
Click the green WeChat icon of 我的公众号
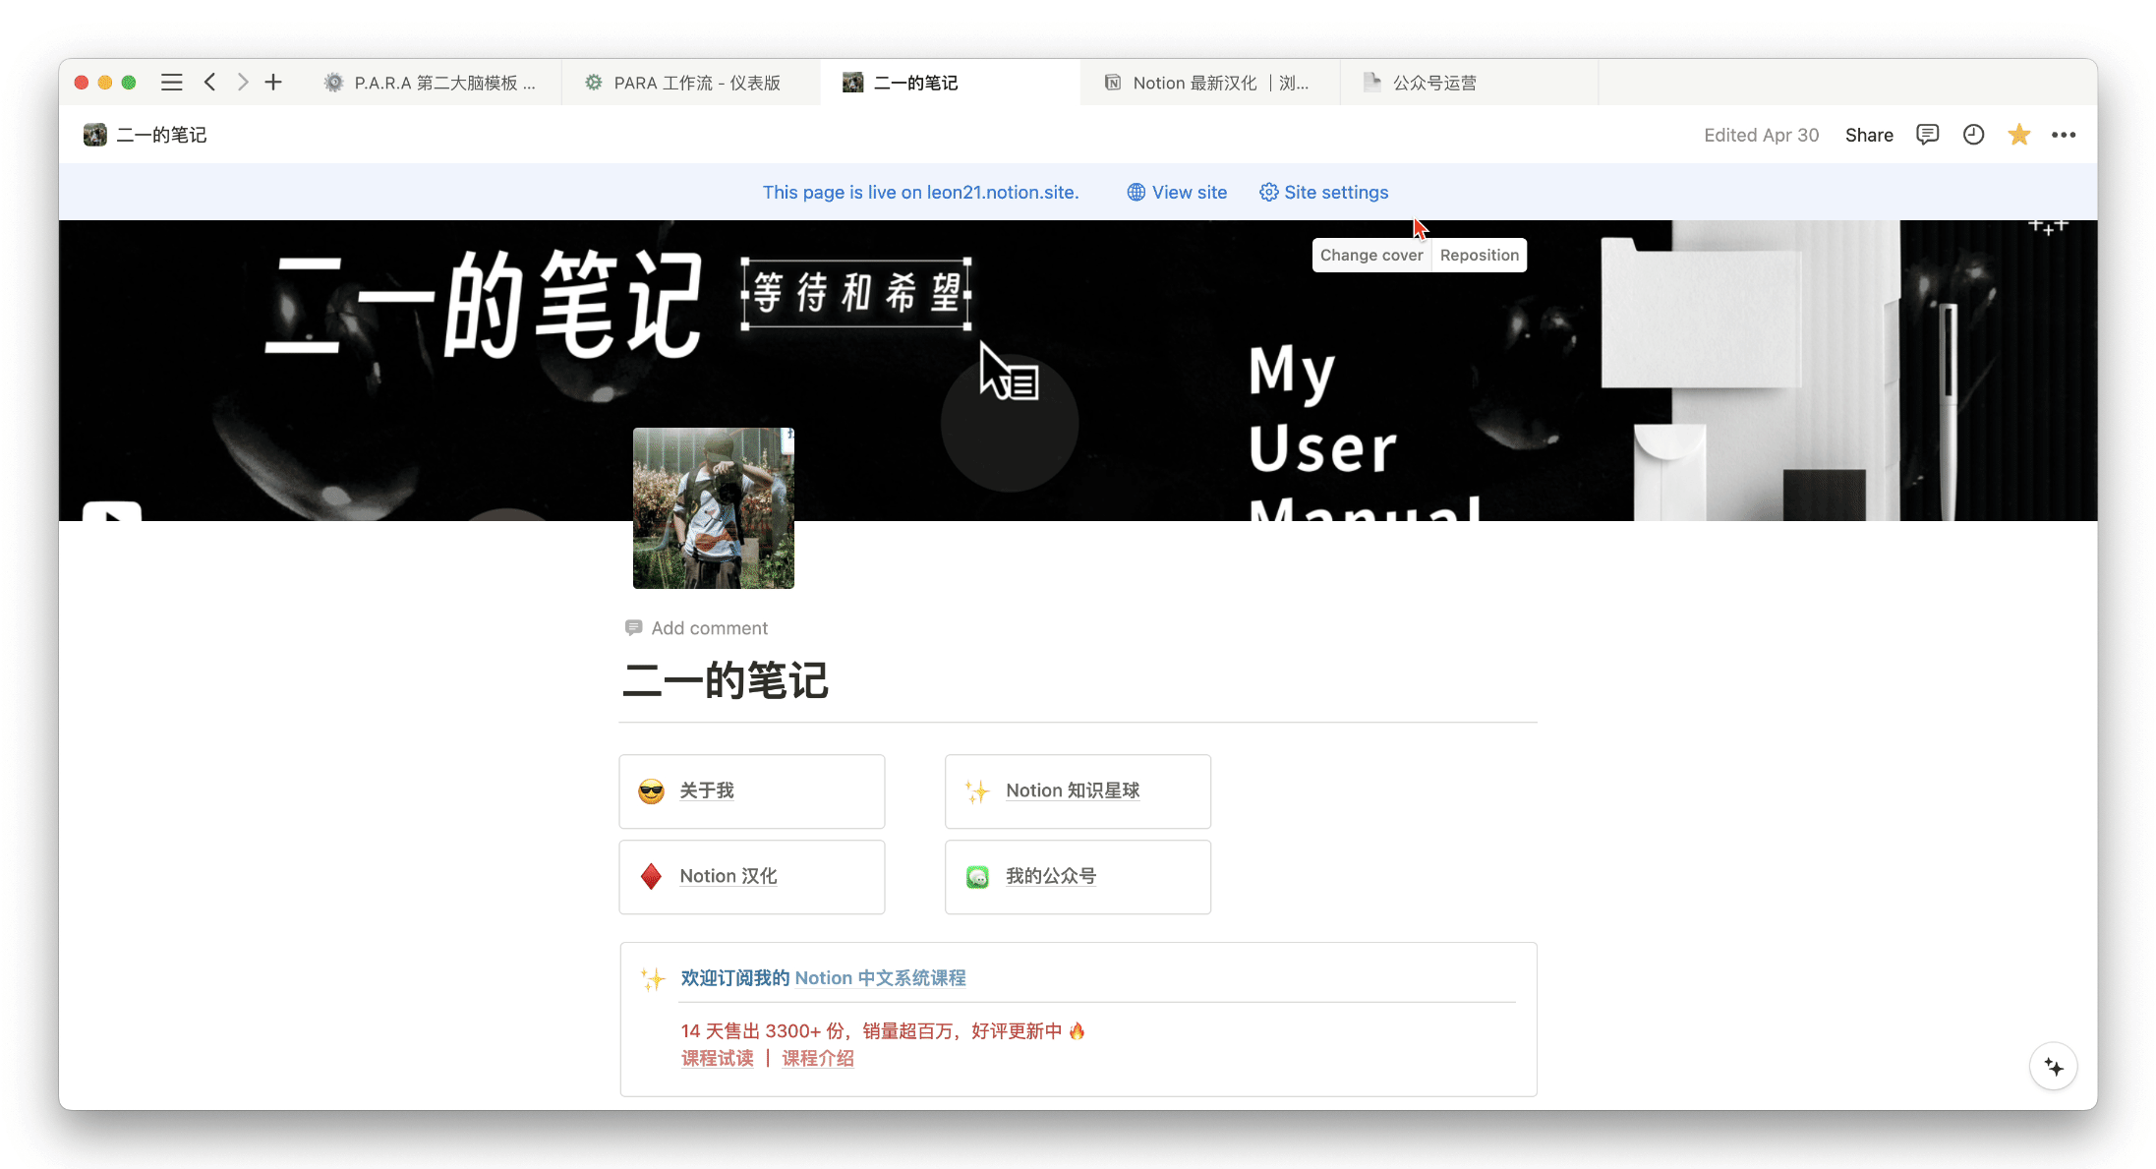(977, 877)
